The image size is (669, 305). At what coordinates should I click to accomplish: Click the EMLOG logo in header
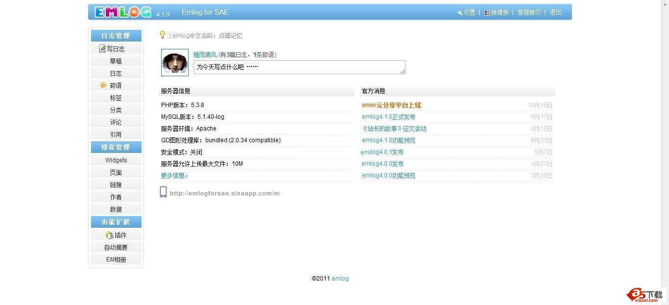coord(123,12)
